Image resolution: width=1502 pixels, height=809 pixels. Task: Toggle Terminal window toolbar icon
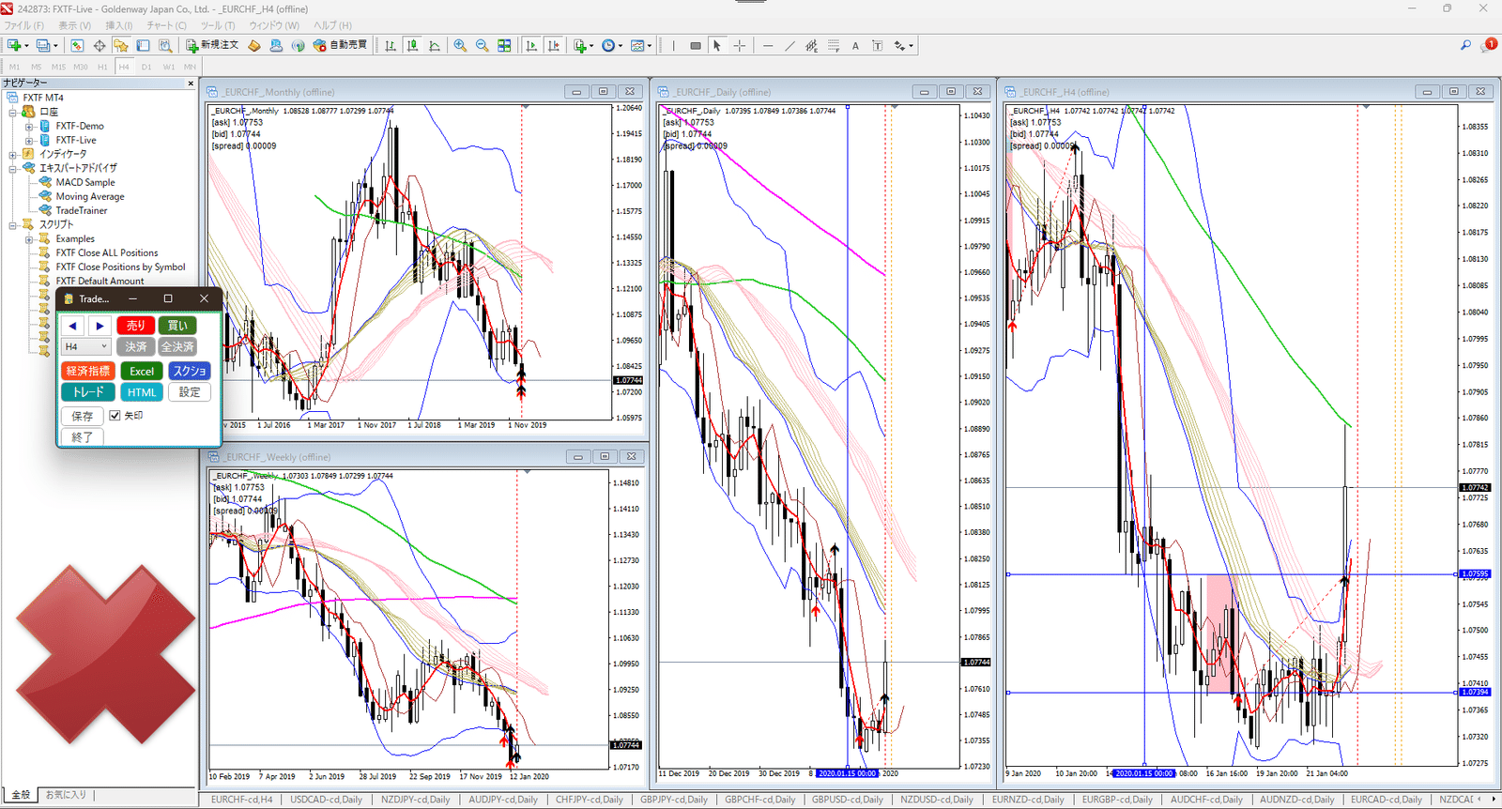pyautogui.click(x=144, y=45)
